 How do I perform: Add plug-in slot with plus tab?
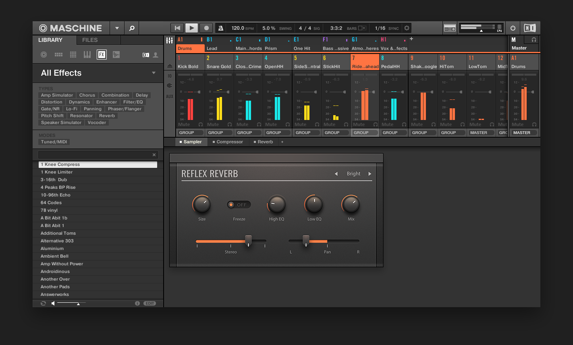282,142
